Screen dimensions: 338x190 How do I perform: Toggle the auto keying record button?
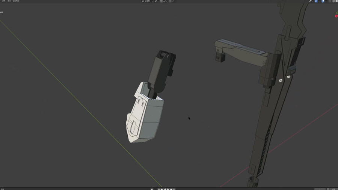coord(152,189)
